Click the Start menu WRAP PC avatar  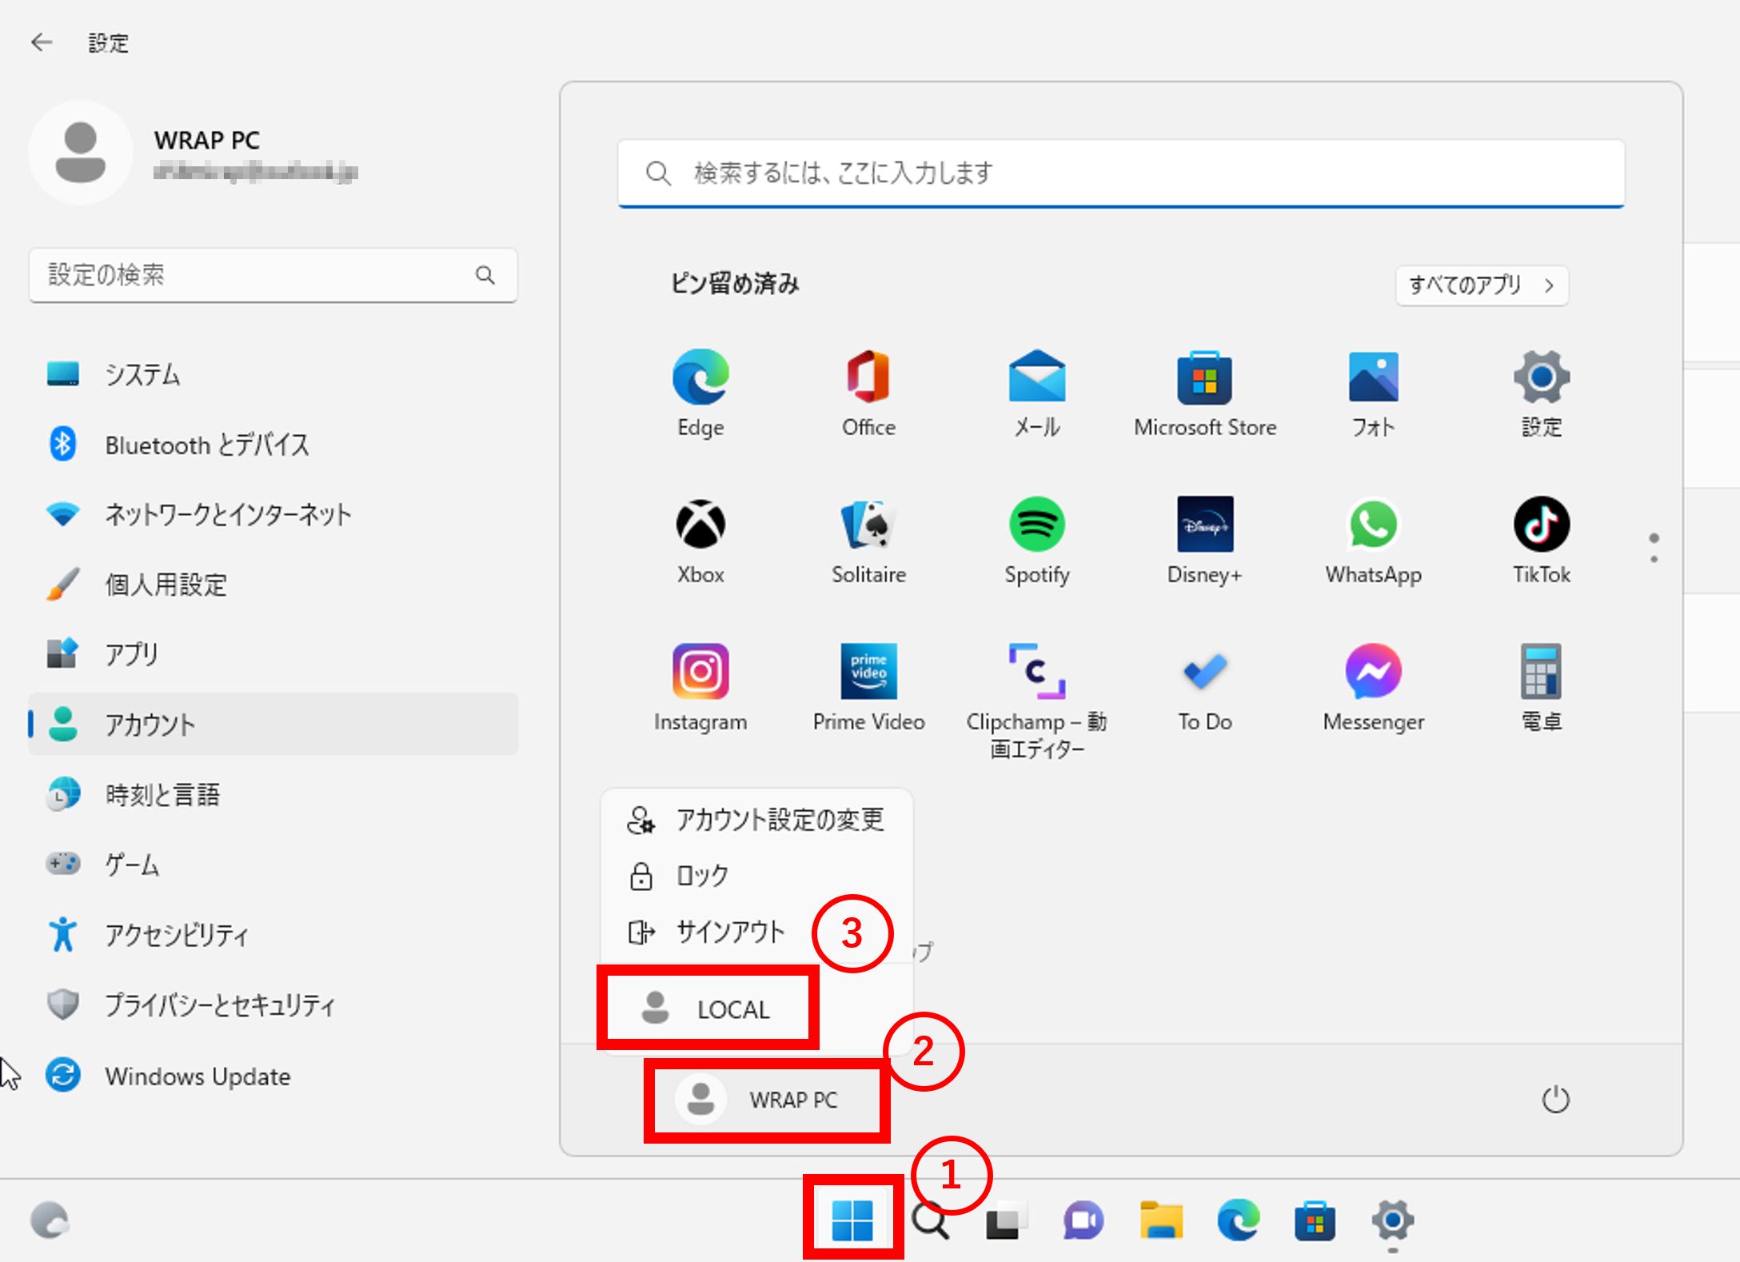pos(700,1099)
